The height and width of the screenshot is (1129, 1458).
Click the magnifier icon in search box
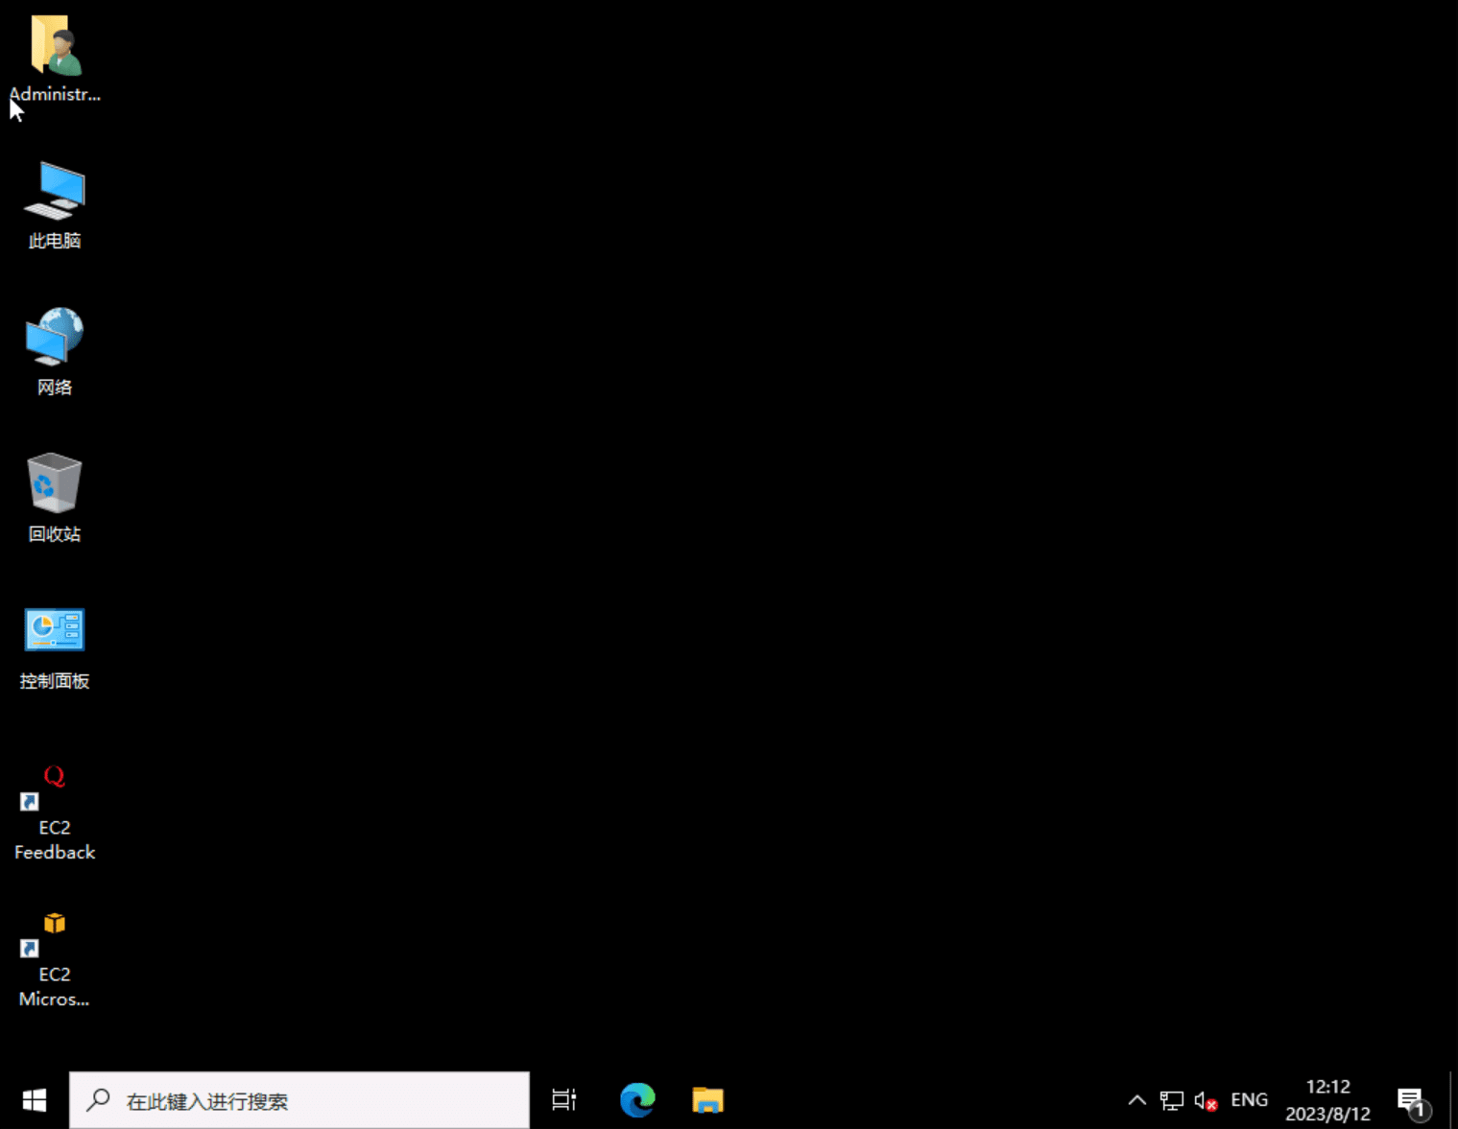pyautogui.click(x=98, y=1100)
